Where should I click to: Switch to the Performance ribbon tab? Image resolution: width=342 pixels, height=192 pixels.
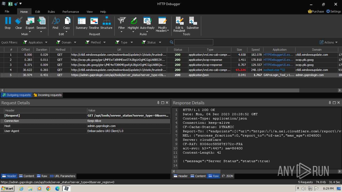click(71, 12)
